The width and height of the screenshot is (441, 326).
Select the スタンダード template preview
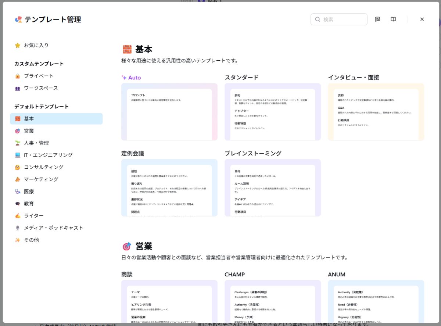272,112
